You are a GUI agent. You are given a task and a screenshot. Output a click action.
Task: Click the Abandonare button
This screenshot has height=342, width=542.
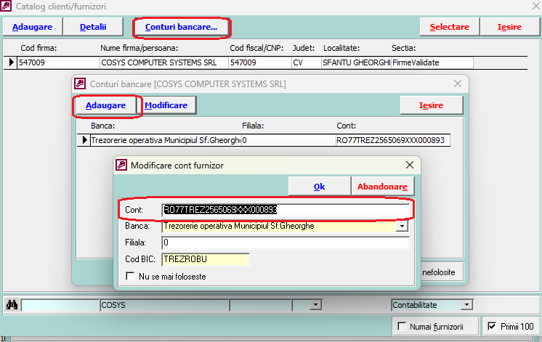click(x=382, y=187)
